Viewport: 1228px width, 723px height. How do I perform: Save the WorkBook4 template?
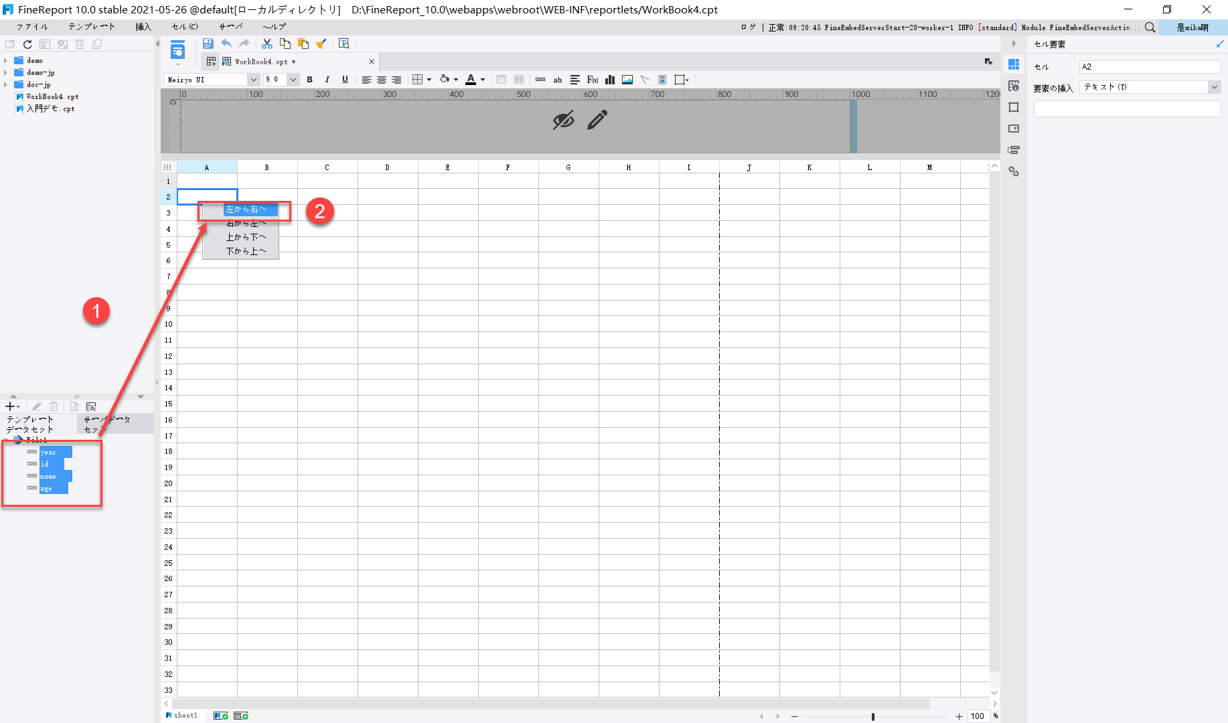point(208,43)
